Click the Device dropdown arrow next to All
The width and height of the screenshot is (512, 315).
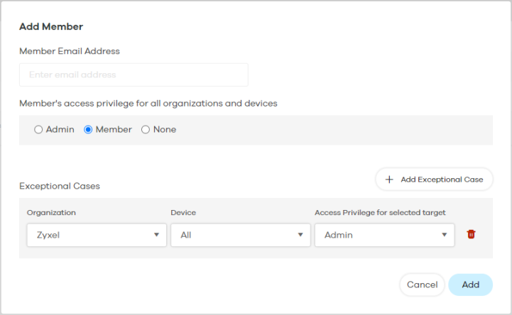click(x=300, y=235)
